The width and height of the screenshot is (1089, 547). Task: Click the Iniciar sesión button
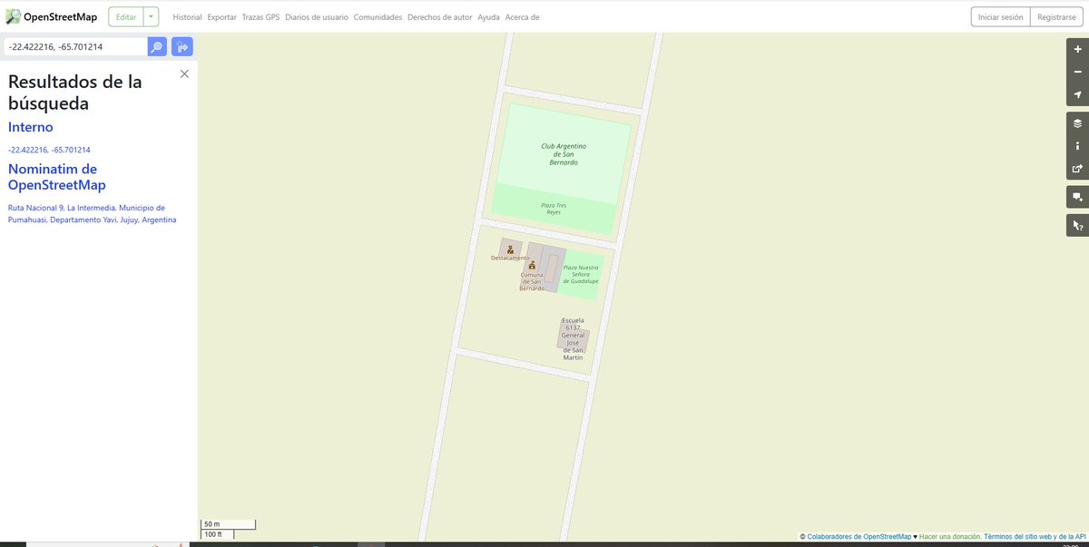[999, 16]
